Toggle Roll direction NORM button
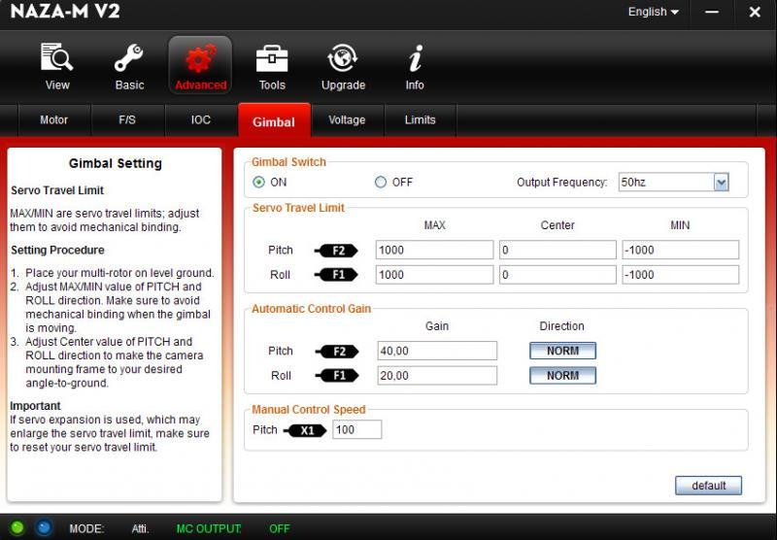This screenshot has height=540, width=777. pos(562,376)
